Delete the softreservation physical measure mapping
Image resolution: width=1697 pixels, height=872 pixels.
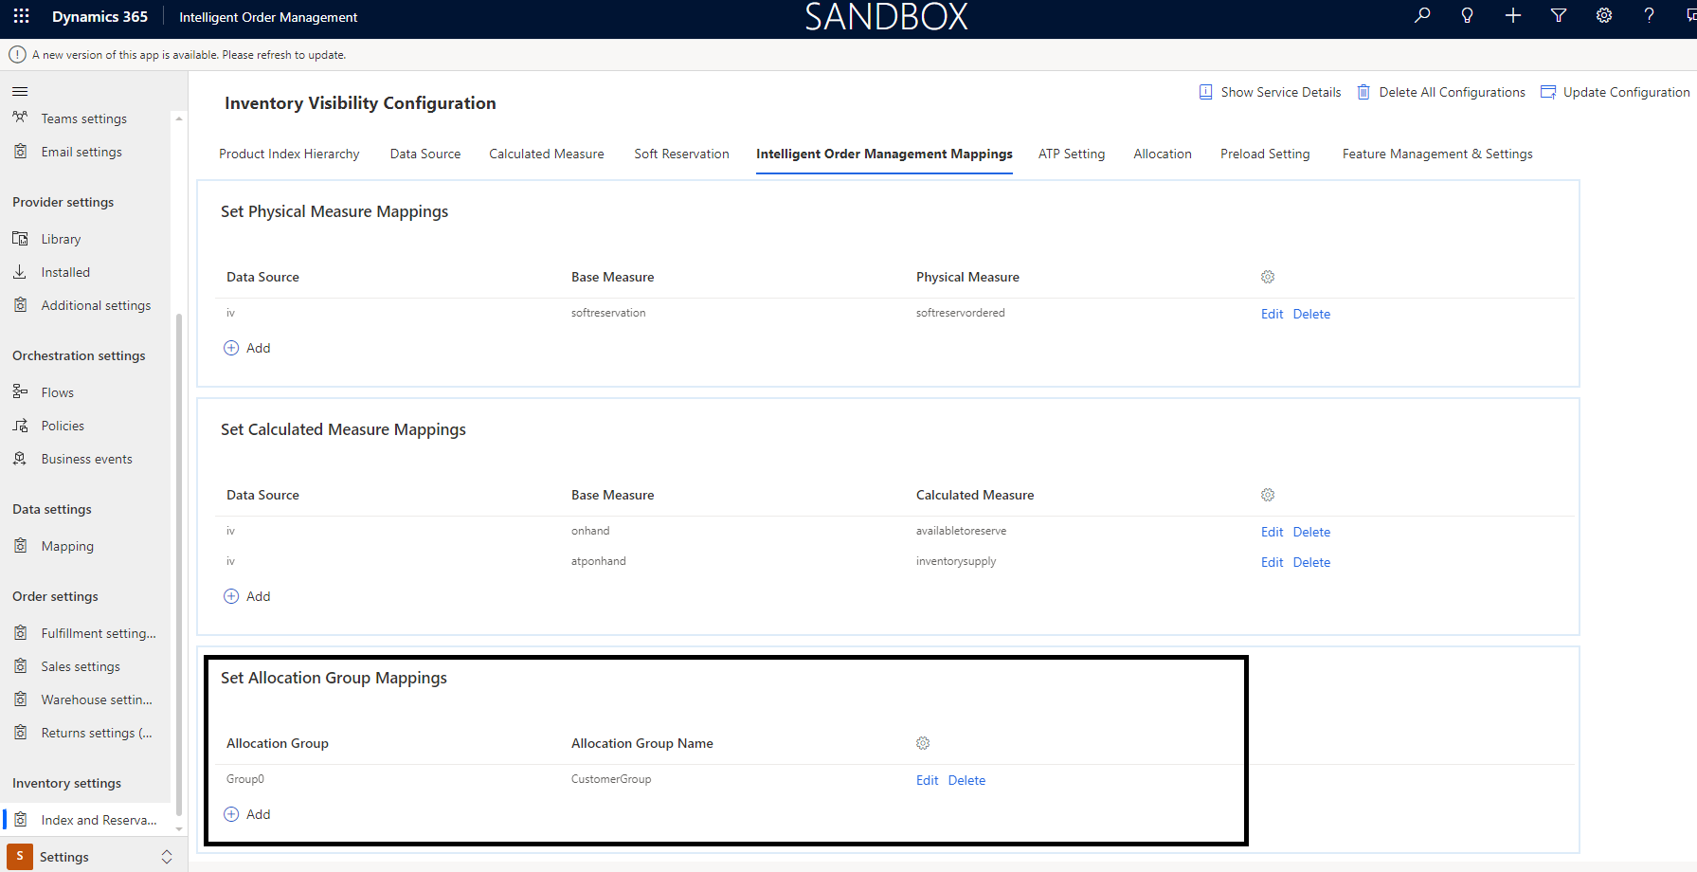(x=1311, y=314)
